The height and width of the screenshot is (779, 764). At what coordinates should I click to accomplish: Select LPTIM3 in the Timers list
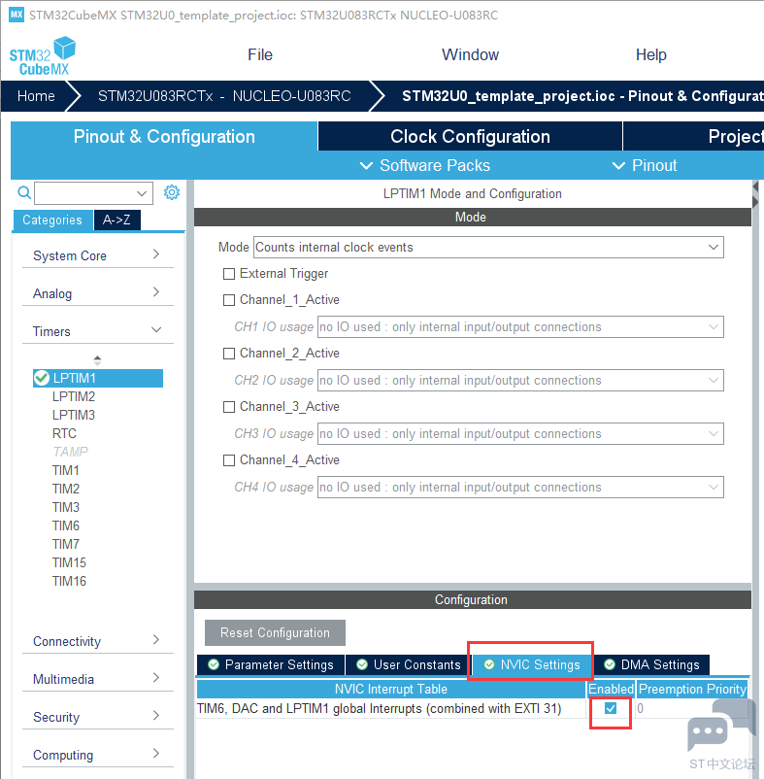pos(74,415)
